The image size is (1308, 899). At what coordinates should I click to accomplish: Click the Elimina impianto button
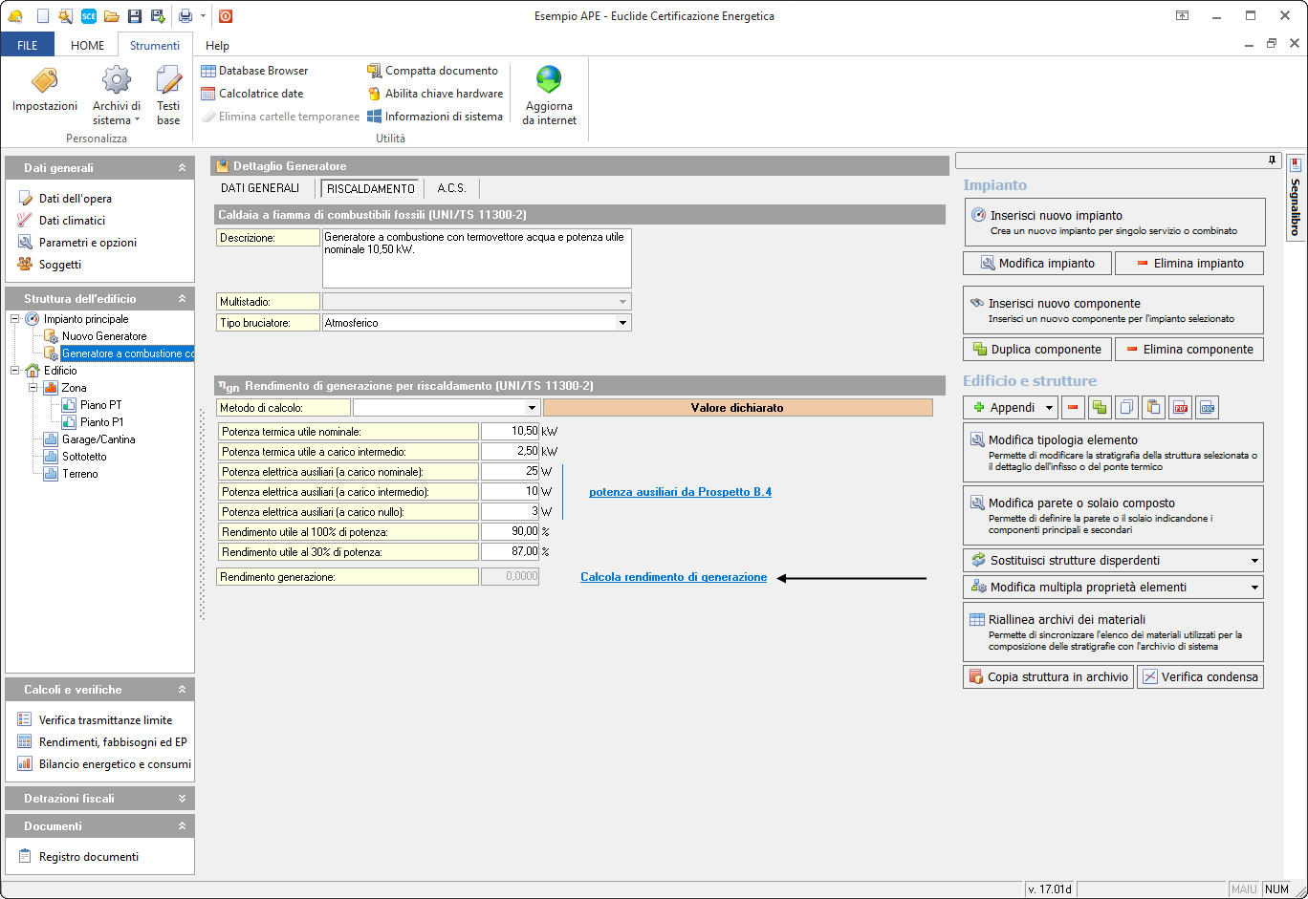tap(1189, 263)
